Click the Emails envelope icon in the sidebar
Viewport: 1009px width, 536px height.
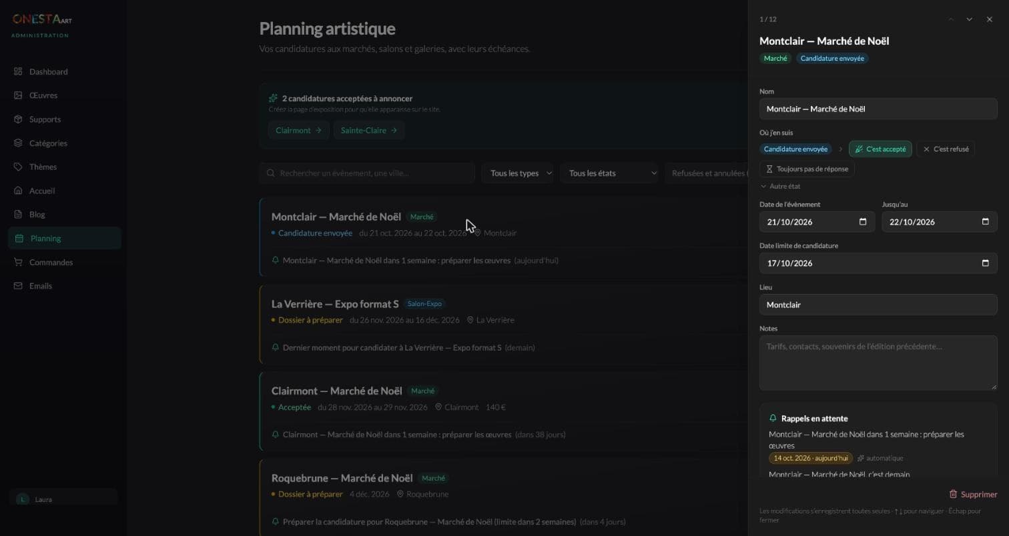pos(18,286)
